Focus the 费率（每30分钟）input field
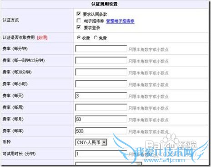This screenshot has width=211, height=167. pos(101,72)
